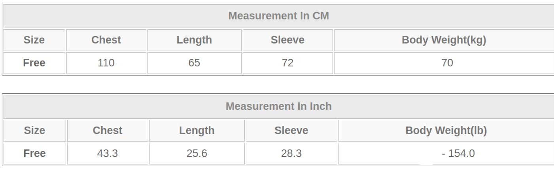Select the Chest header in the Inch table
The width and height of the screenshot is (554, 172).
pos(108,130)
